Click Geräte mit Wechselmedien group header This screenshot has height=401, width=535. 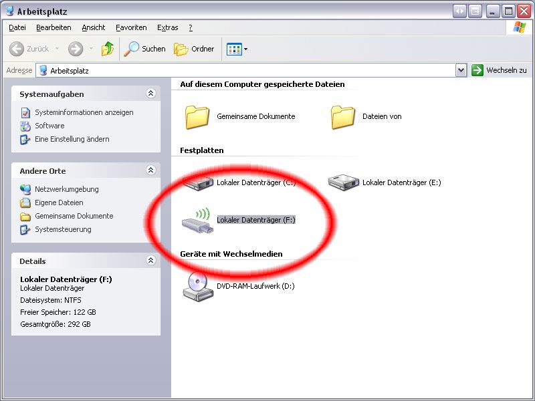(231, 254)
